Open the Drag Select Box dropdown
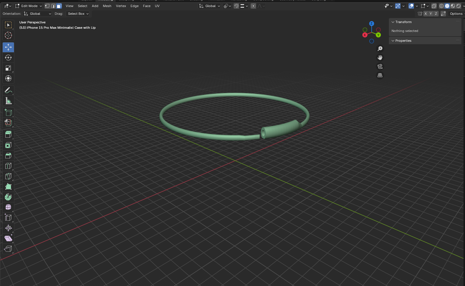 (78, 14)
